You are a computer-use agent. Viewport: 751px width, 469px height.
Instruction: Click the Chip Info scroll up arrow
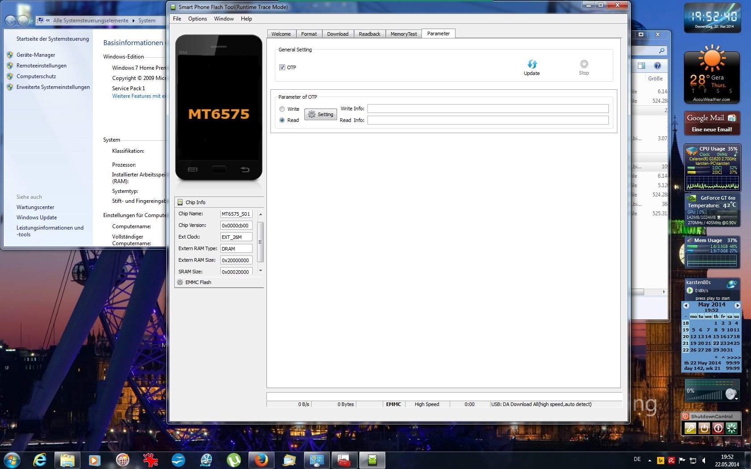tap(261, 214)
